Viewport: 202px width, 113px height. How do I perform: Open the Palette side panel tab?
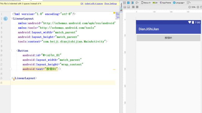point(121,7)
